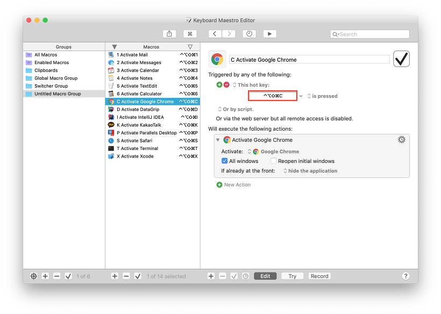The height and width of the screenshot is (314, 441).
Task: Select the '5 Activate TextEdit' macro
Action: 153,86
